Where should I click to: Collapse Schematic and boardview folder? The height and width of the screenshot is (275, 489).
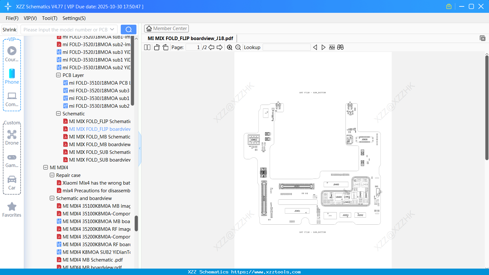(52, 198)
